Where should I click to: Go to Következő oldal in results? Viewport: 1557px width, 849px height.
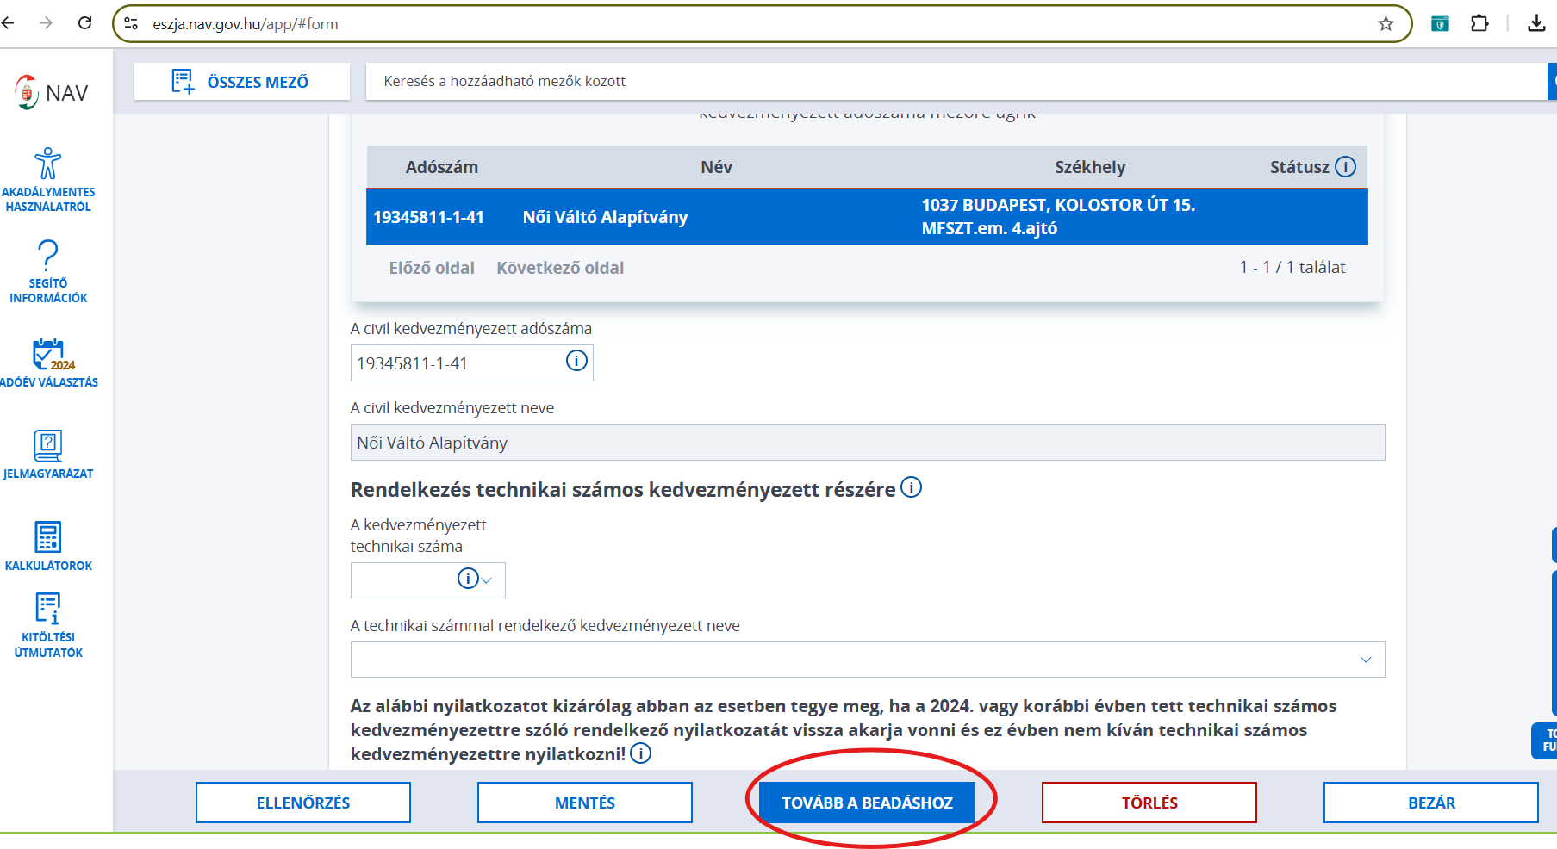point(560,268)
